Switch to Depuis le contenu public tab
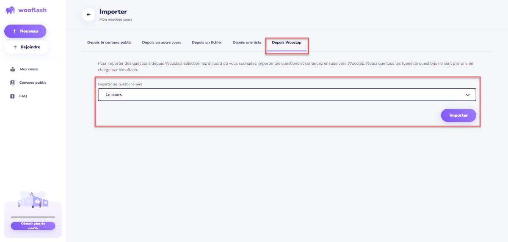This screenshot has height=242, width=508. 109,42
